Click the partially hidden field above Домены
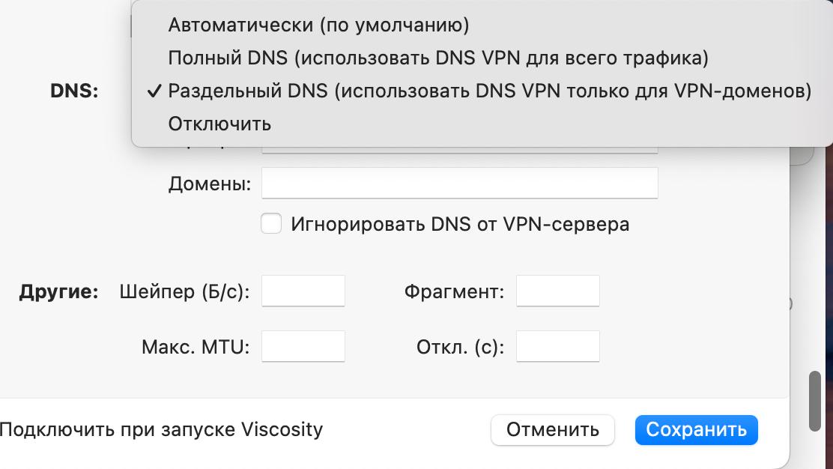833x469 pixels. [459, 148]
